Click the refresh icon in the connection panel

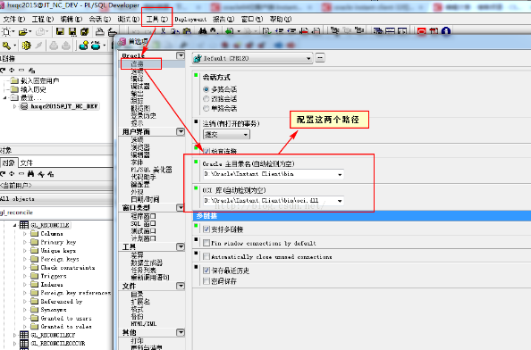[x=3, y=70]
